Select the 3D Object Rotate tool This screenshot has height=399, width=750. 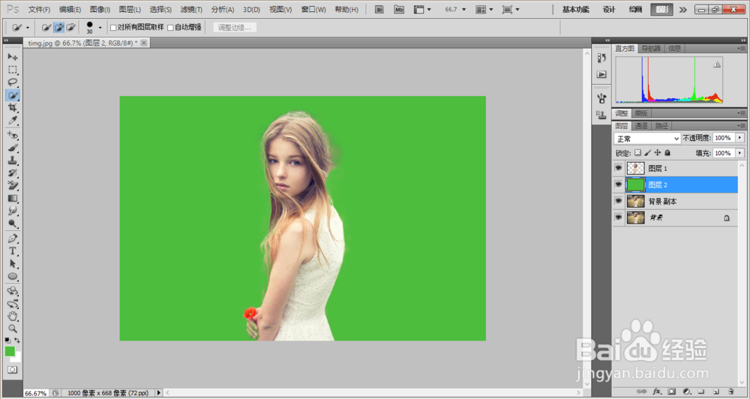pos(13,291)
